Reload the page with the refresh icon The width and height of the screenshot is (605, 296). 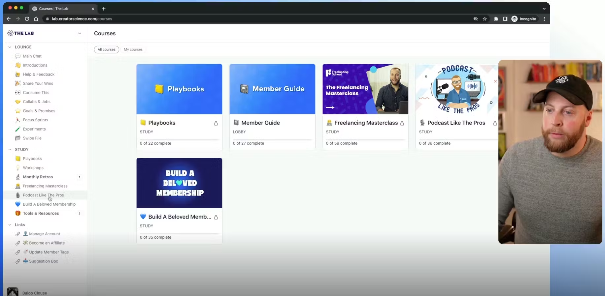[27, 19]
